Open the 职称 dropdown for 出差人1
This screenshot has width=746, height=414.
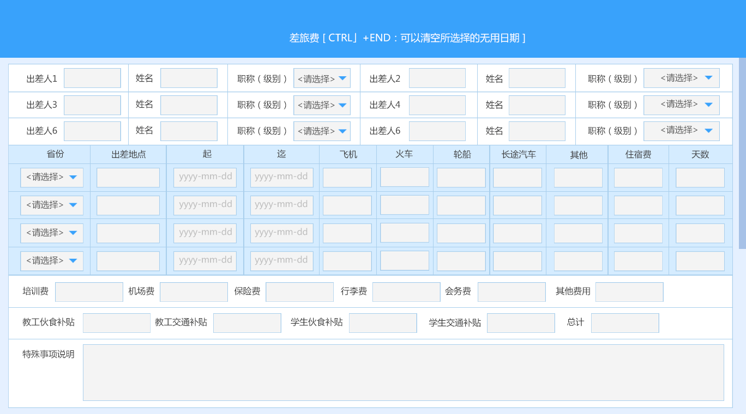[322, 78]
